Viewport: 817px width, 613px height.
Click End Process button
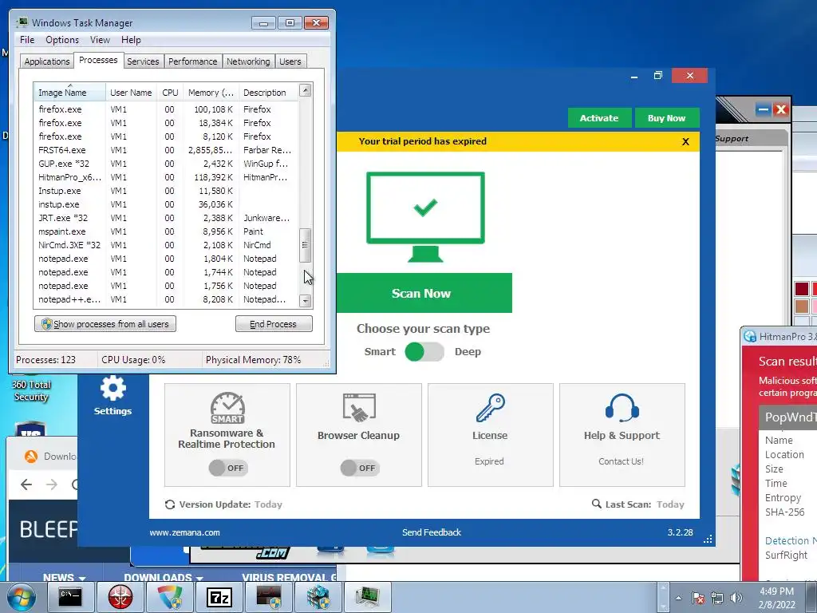pos(274,324)
